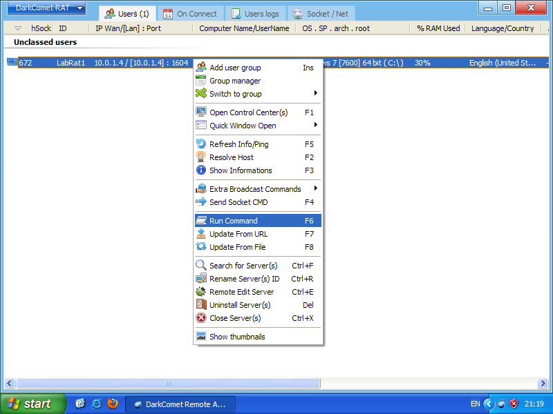Click the Search for Server(s) magnifier icon

click(201, 265)
